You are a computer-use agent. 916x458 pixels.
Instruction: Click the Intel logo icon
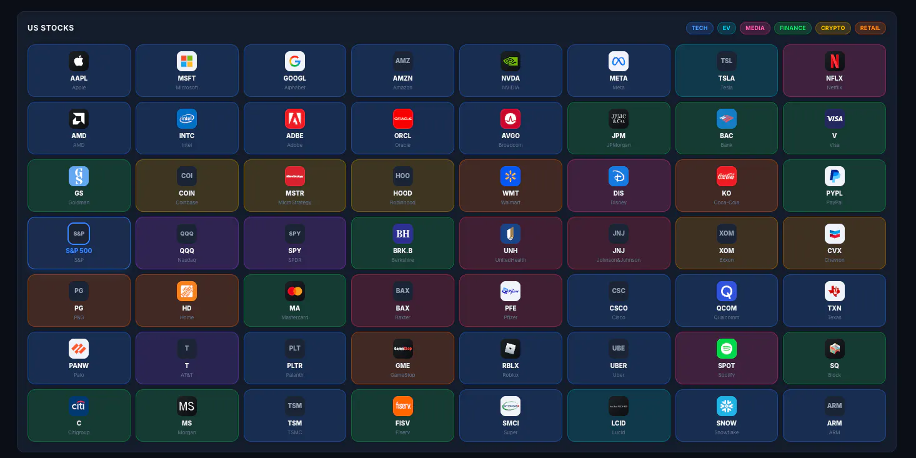(187, 119)
